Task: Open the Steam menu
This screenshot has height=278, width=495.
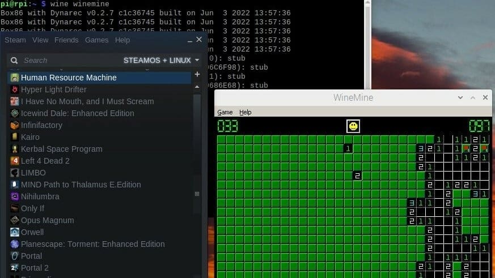Action: coord(15,40)
